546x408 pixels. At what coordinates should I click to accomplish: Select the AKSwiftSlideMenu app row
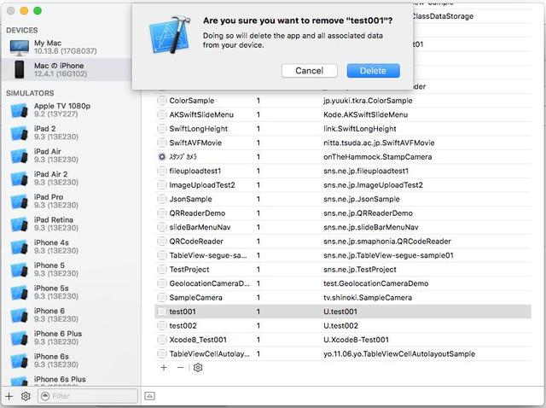click(x=343, y=114)
